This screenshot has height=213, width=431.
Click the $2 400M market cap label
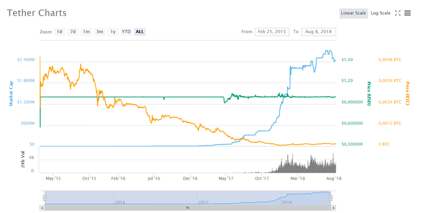[x=26, y=59]
